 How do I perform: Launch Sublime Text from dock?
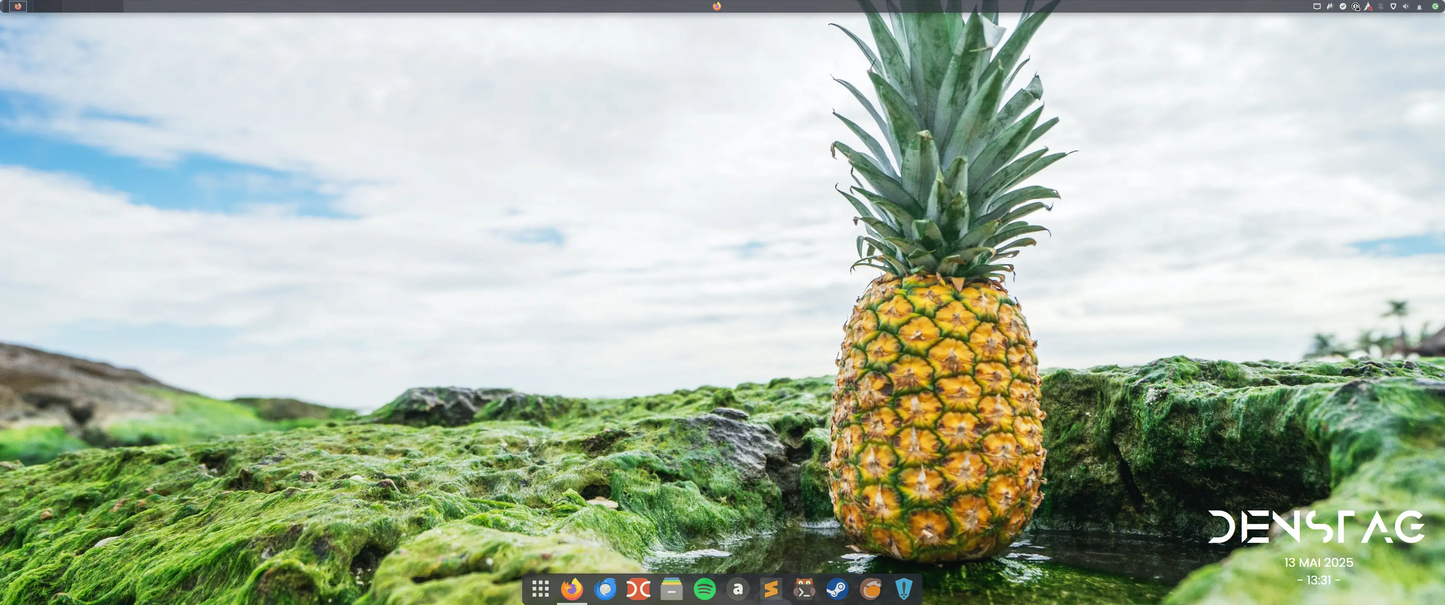771,589
